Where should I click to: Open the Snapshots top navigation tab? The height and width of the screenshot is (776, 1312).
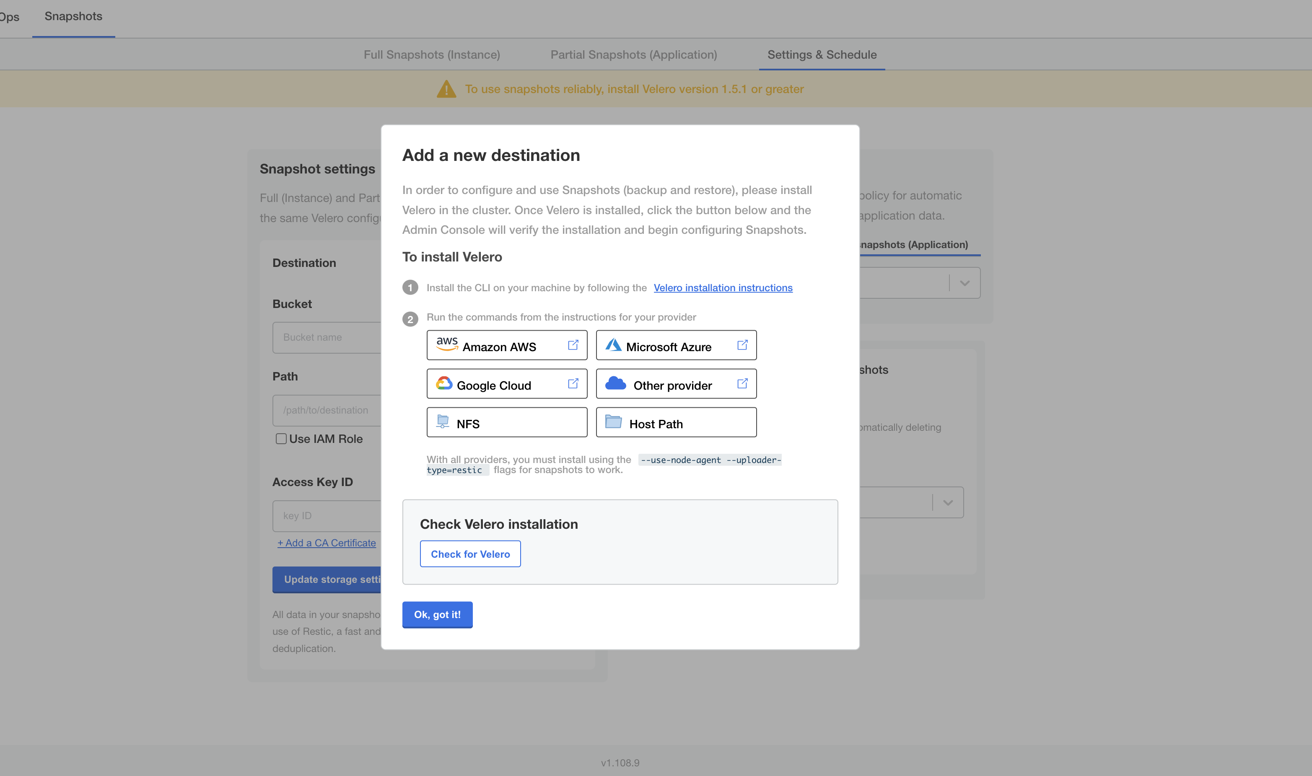coord(73,16)
